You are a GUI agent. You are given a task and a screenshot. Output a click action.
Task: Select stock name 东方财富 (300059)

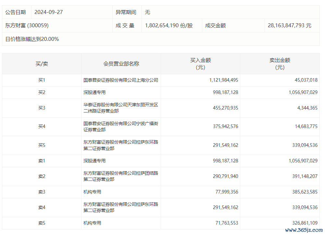(x=27, y=25)
